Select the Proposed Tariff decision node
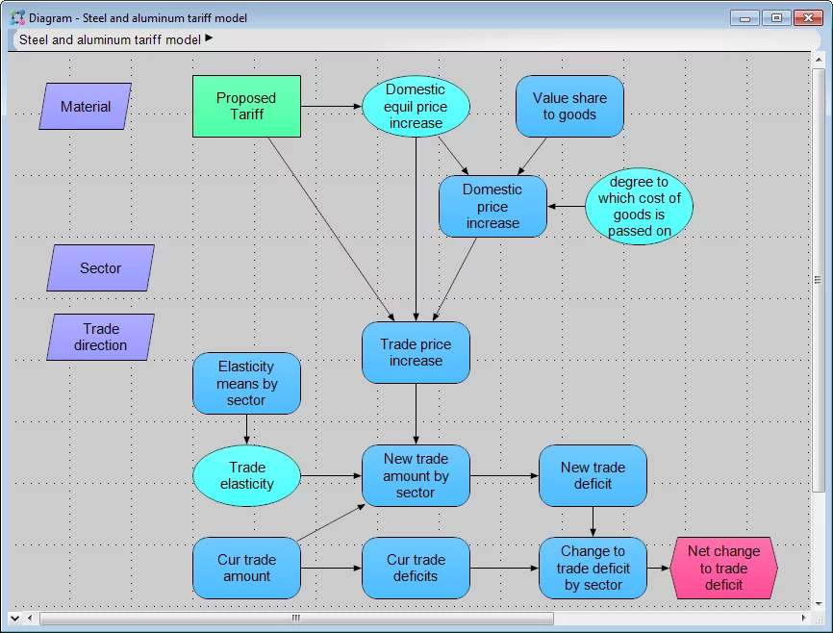Screen dimensions: 833x633 click(x=246, y=107)
